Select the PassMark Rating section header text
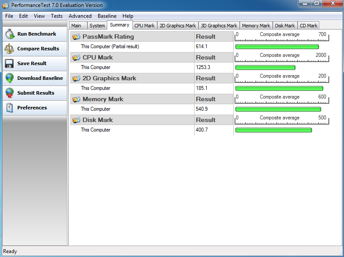The height and width of the screenshot is (257, 344). coord(108,36)
